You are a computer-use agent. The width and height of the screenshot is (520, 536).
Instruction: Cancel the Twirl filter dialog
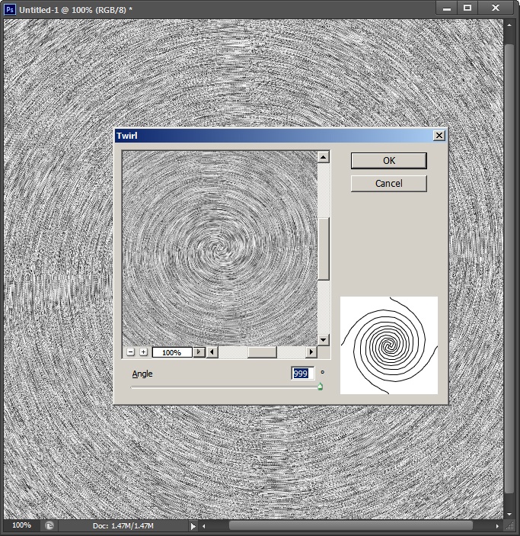click(388, 184)
